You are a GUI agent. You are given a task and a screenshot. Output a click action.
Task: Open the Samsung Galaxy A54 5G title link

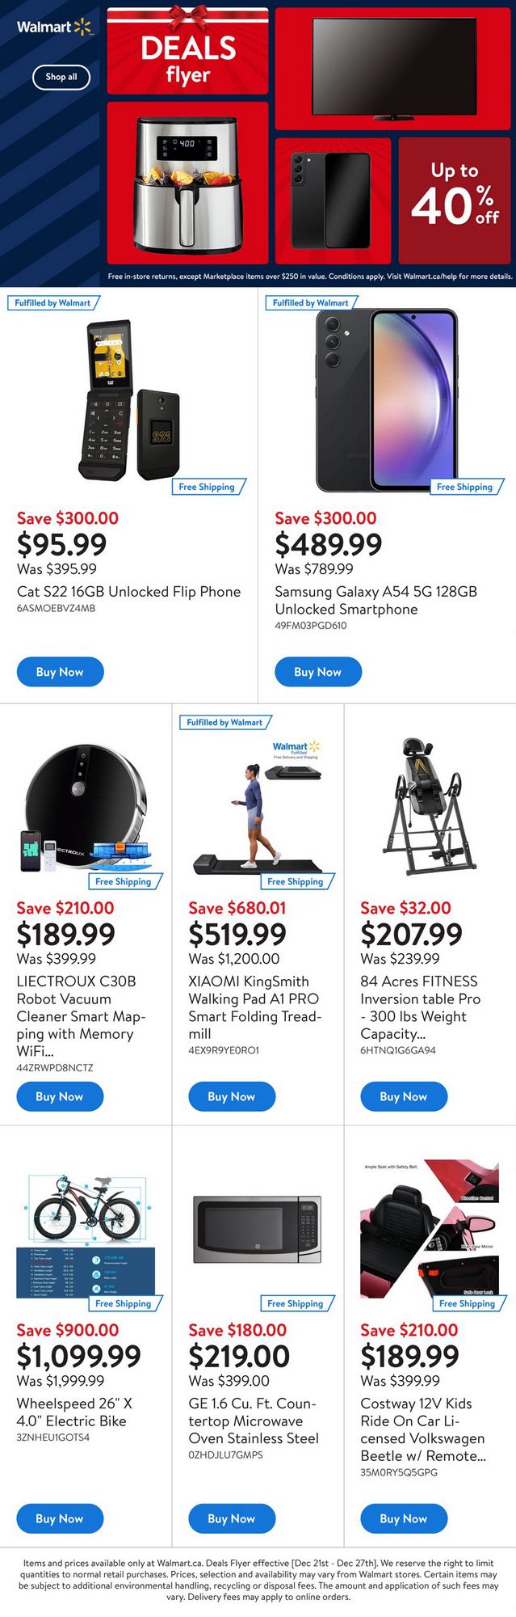(x=375, y=600)
